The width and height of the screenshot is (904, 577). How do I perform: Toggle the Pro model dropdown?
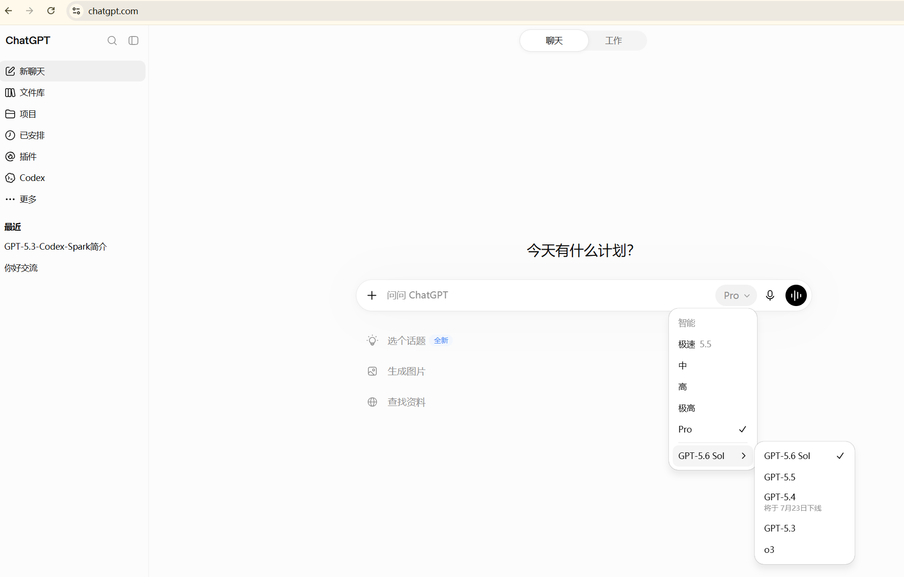[736, 295]
